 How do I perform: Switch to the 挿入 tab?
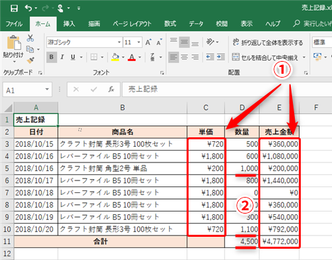(x=69, y=24)
